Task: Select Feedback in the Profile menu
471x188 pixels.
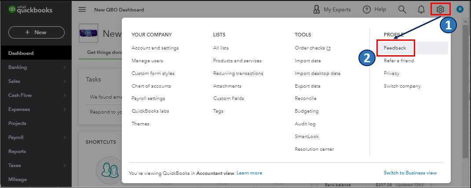Action: pos(394,48)
